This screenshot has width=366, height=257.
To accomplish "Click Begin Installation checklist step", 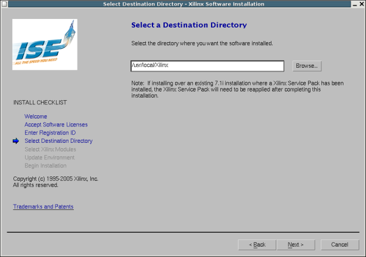I will pos(45,166).
